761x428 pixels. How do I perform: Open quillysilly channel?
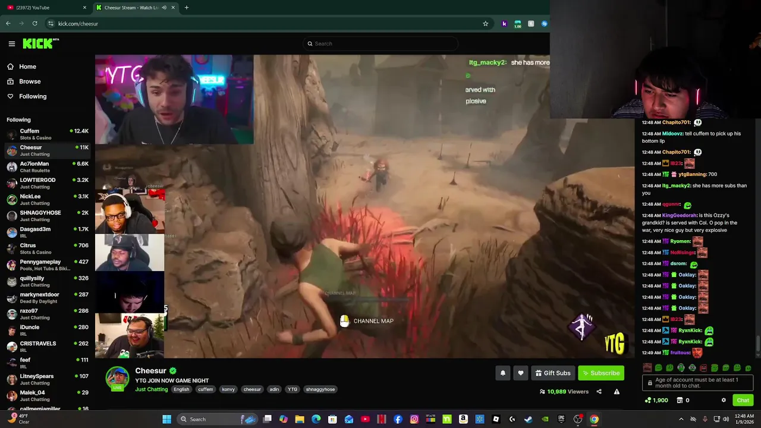click(48, 281)
